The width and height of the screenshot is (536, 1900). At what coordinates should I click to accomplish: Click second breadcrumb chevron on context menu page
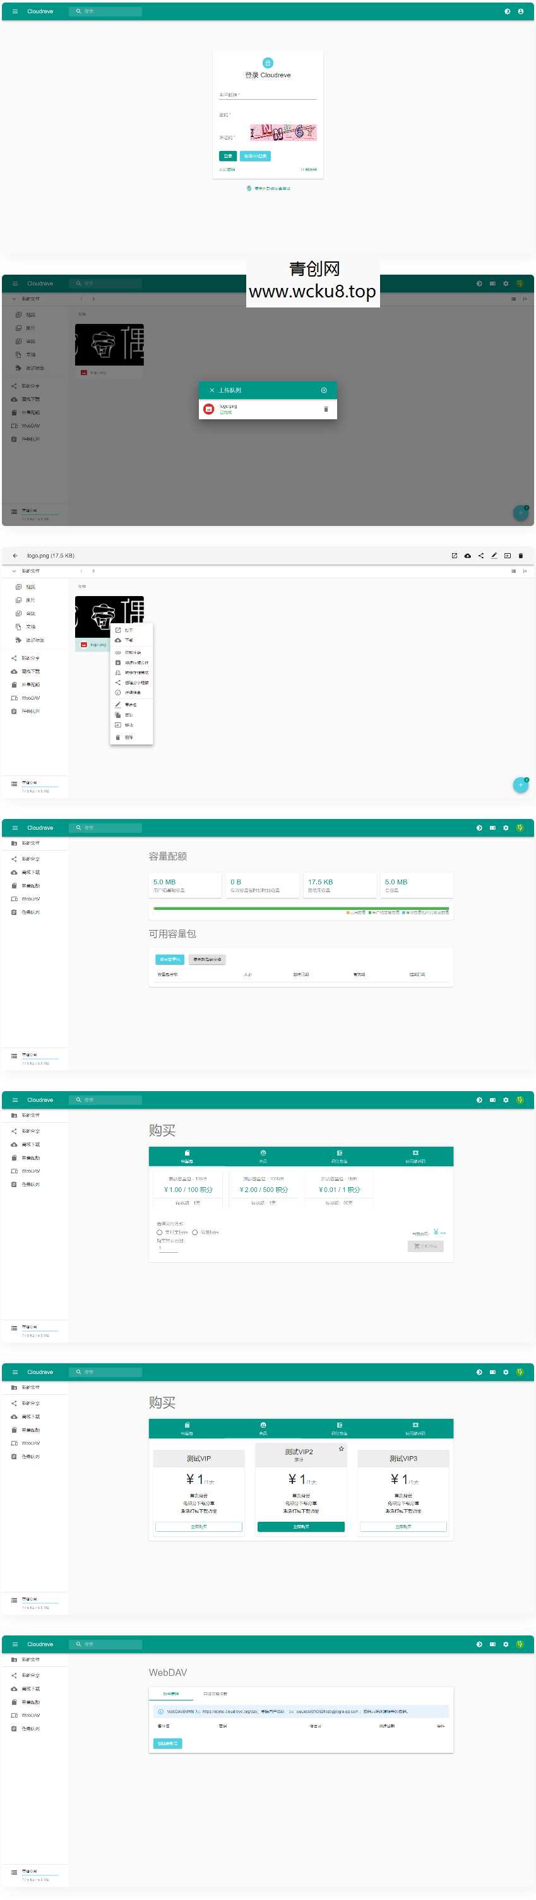coord(93,571)
